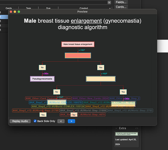Click the red close window button
168x150 pixels.
(x=11, y=12)
